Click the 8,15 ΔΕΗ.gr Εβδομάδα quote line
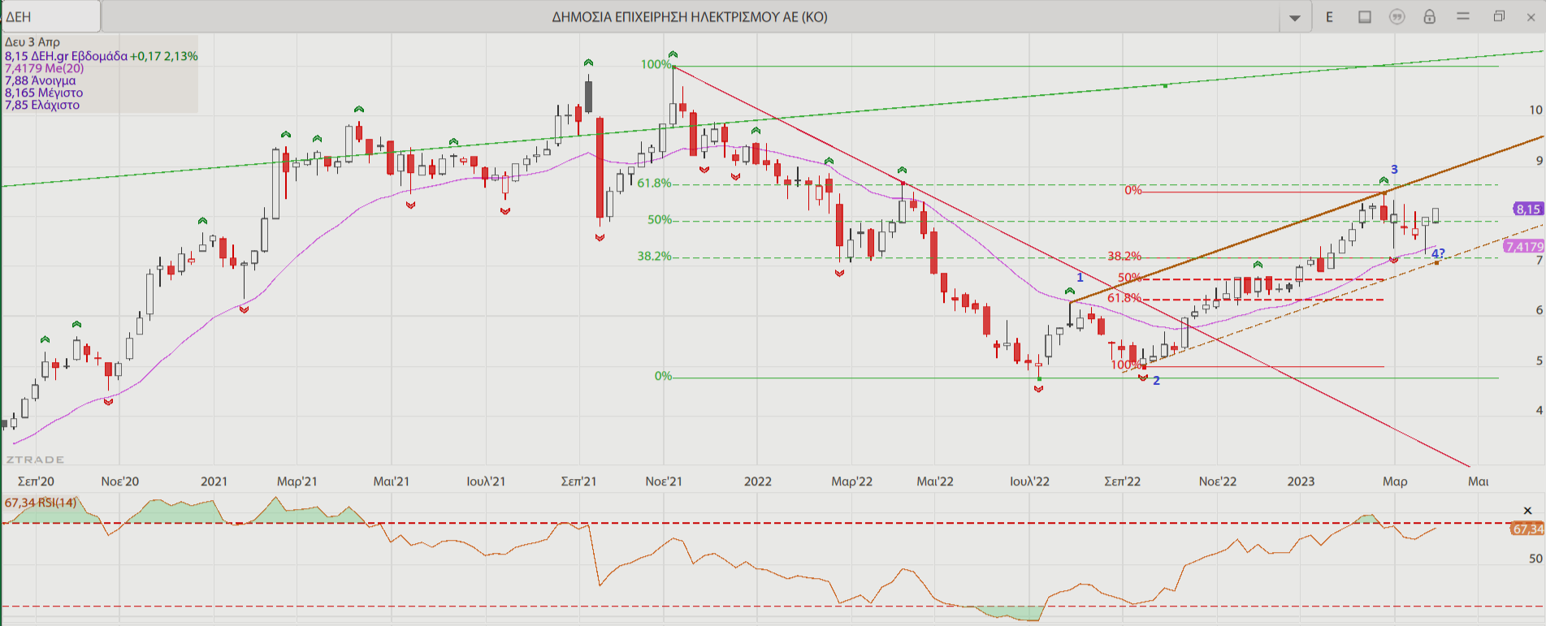 pos(101,56)
